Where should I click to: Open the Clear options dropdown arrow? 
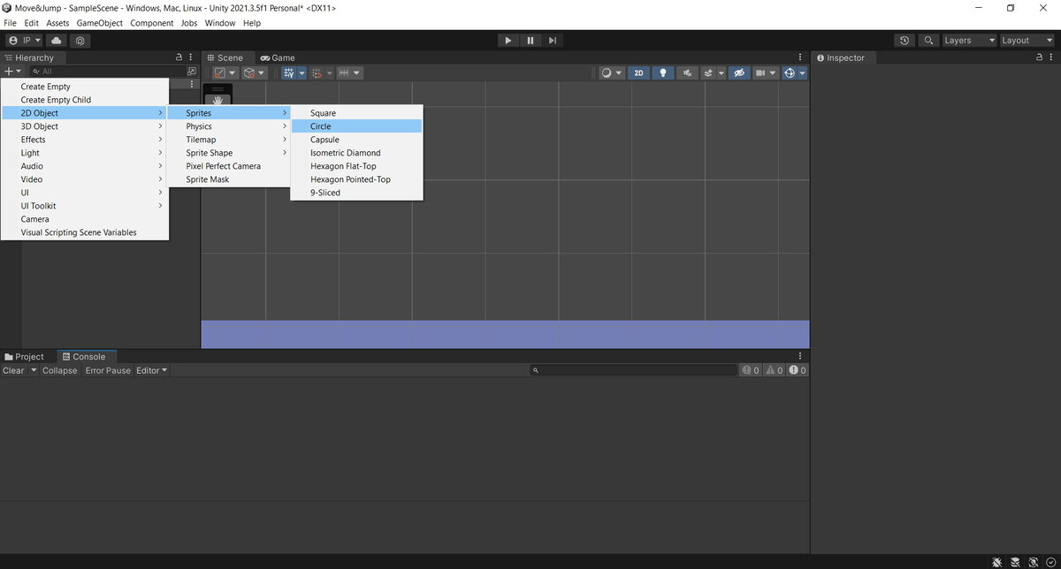tap(34, 370)
